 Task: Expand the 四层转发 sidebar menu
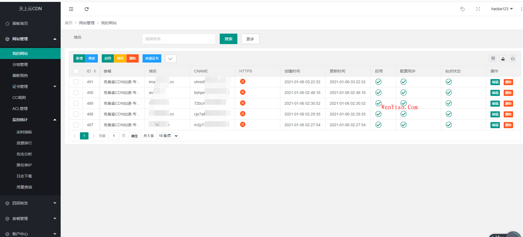click(x=30, y=203)
